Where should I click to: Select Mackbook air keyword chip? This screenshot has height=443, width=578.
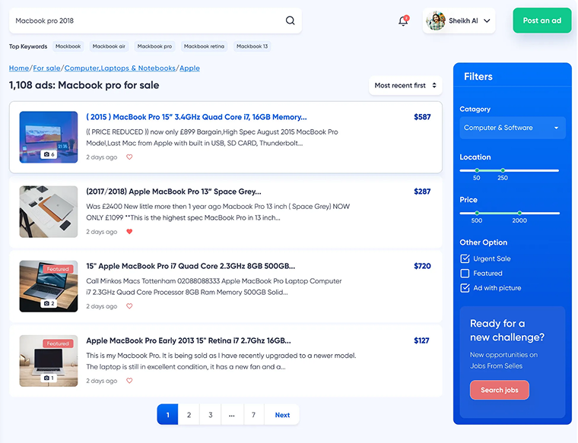pyautogui.click(x=109, y=46)
